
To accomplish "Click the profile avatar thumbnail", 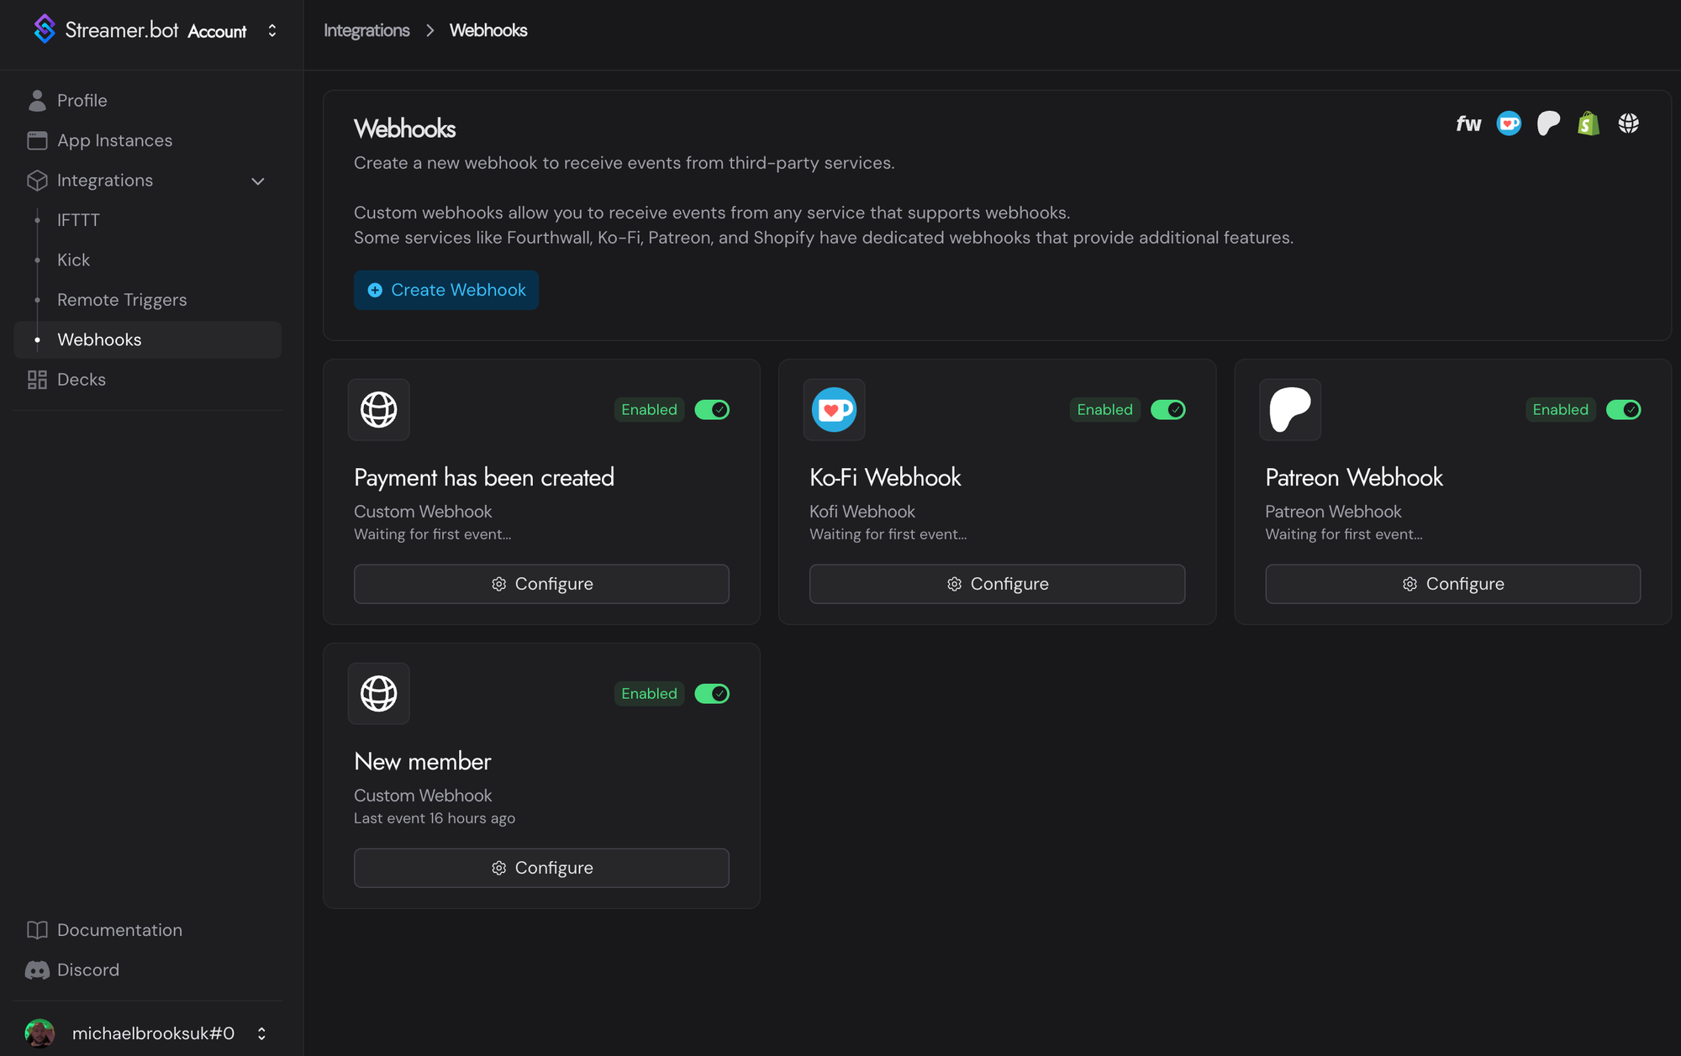I will 39,1033.
